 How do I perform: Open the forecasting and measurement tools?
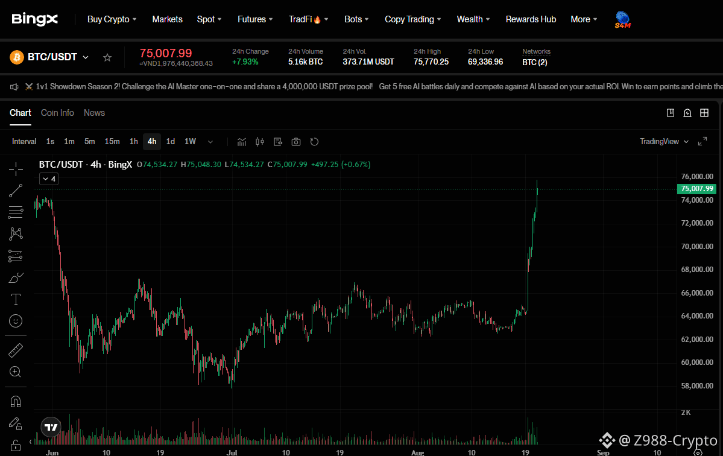[16, 256]
